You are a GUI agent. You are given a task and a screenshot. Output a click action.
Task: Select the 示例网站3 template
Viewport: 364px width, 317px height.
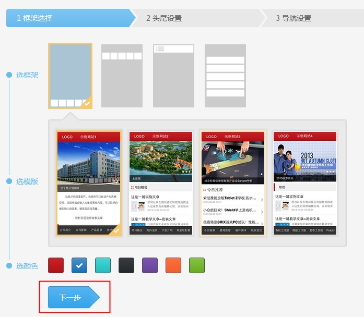pyautogui.click(x=233, y=184)
